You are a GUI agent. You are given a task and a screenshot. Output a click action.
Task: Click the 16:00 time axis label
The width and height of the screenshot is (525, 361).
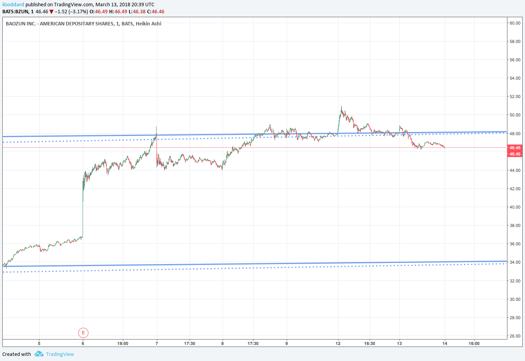(x=474, y=344)
